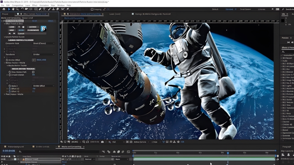Click the Emitter Offset crosshair point picker
Viewport: 294px width, 165px height.
click(34, 60)
